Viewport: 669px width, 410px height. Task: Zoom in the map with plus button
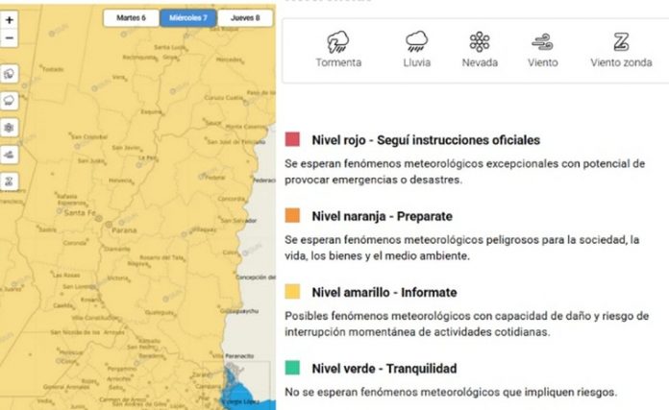click(10, 19)
